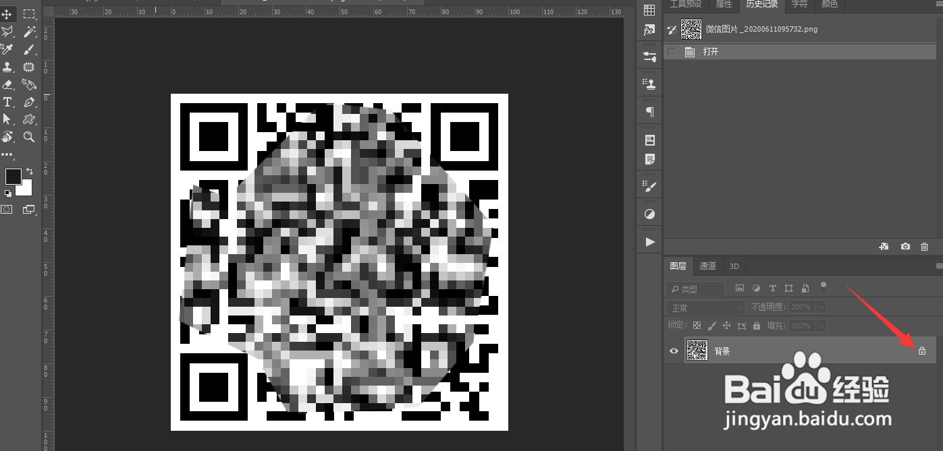Select the Paint Bucket tool
This screenshot has height=451, width=943.
coord(29,84)
